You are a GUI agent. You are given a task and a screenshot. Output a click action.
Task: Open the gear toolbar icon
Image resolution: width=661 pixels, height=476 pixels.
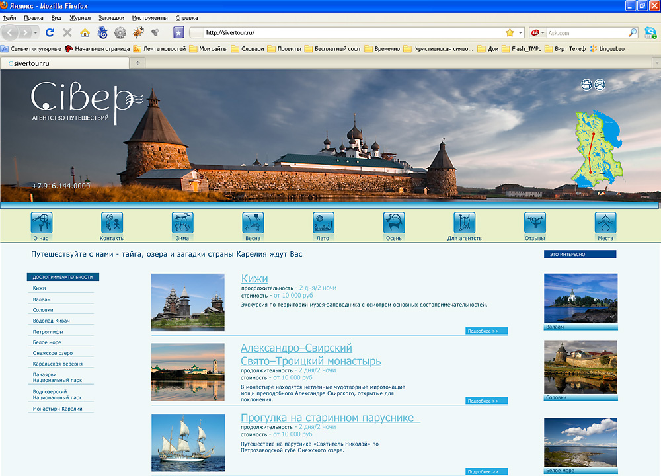click(120, 32)
